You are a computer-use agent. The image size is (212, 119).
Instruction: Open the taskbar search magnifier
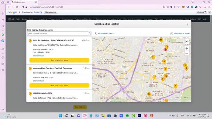pos(66,116)
